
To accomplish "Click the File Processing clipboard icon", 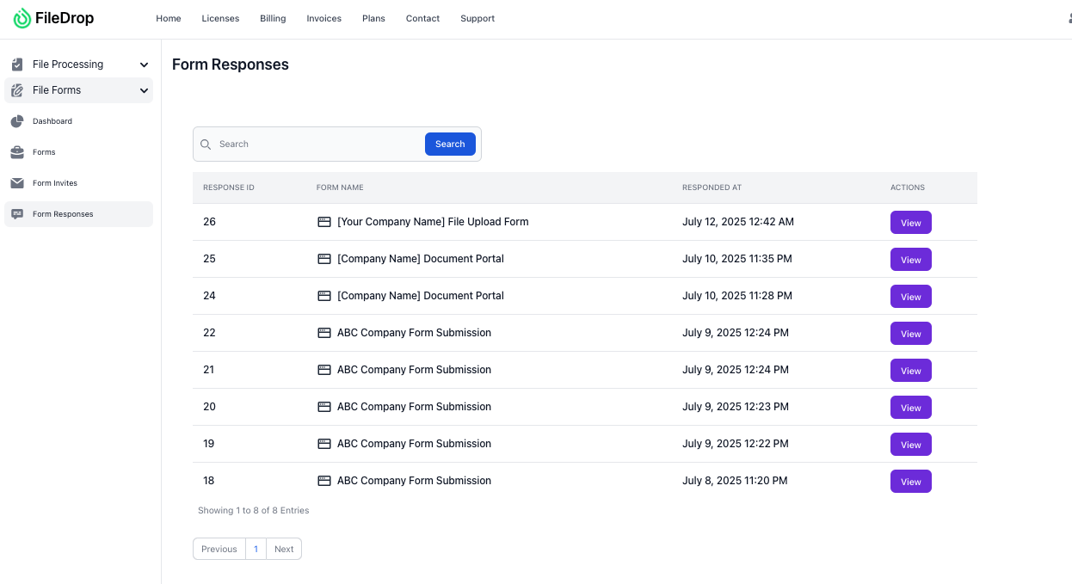I will tap(17, 65).
